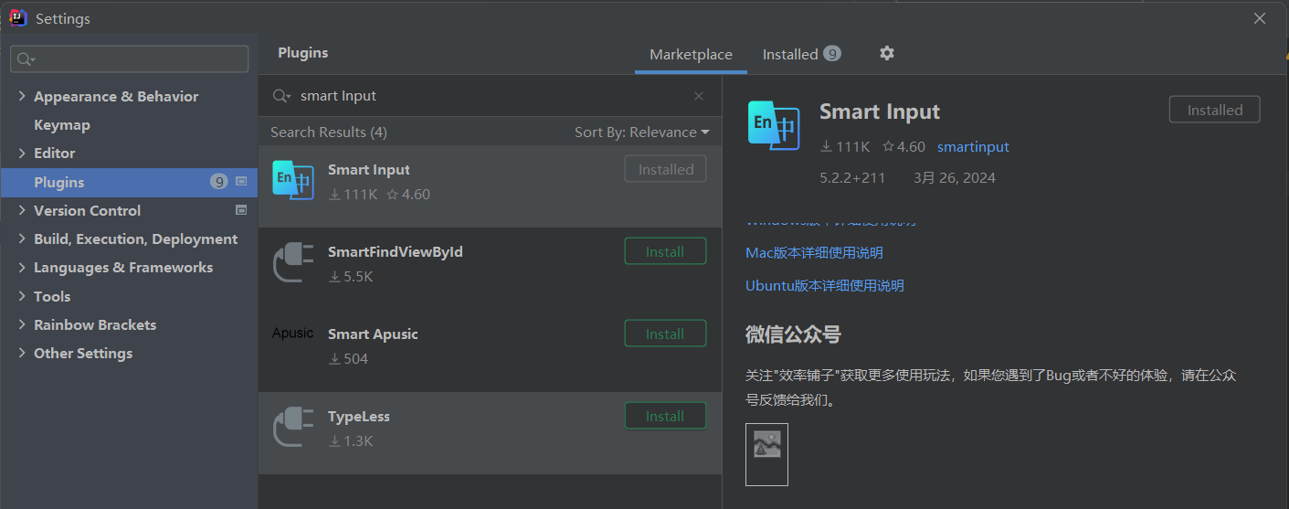
Task: Install the Smart Apusic plugin
Action: click(x=665, y=334)
